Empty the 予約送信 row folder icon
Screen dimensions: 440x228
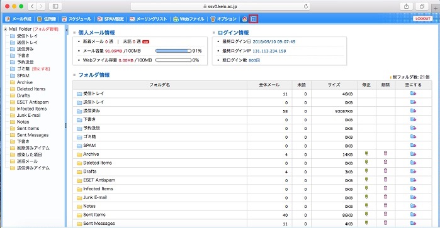(x=413, y=128)
